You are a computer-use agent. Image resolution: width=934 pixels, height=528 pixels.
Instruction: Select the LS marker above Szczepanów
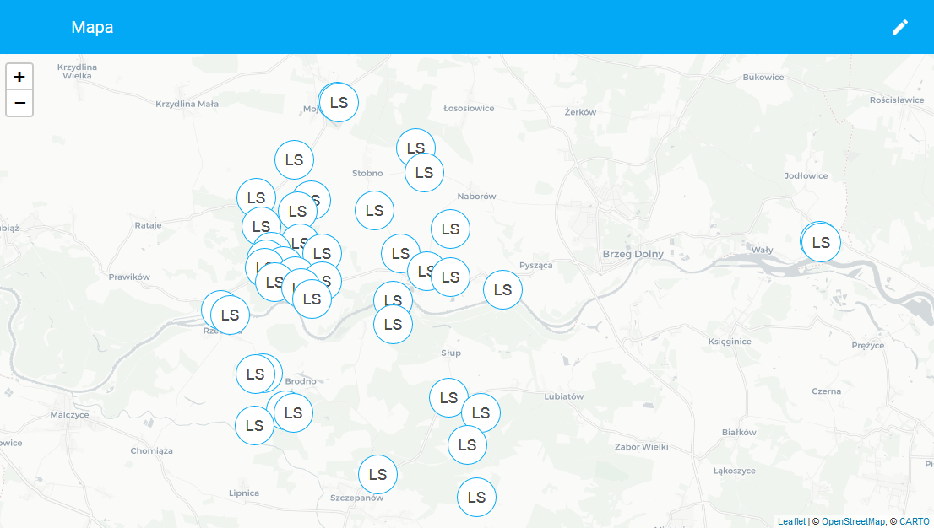click(377, 475)
